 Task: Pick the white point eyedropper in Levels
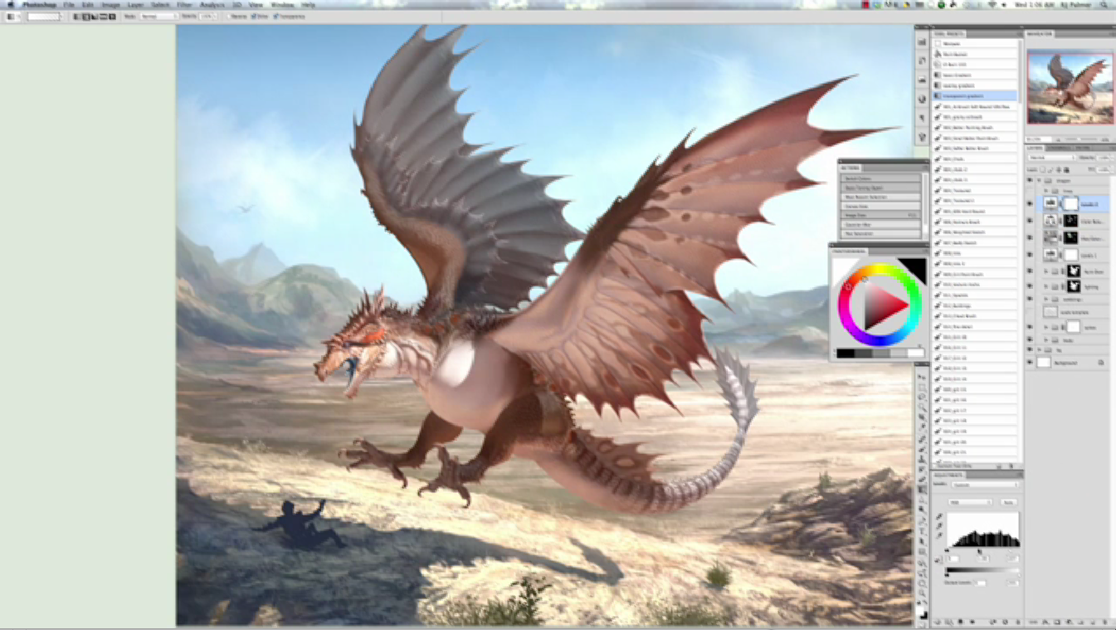pos(939,536)
